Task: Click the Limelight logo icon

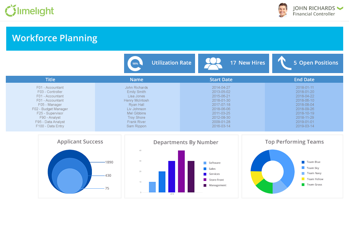Action: pyautogui.click(x=11, y=11)
